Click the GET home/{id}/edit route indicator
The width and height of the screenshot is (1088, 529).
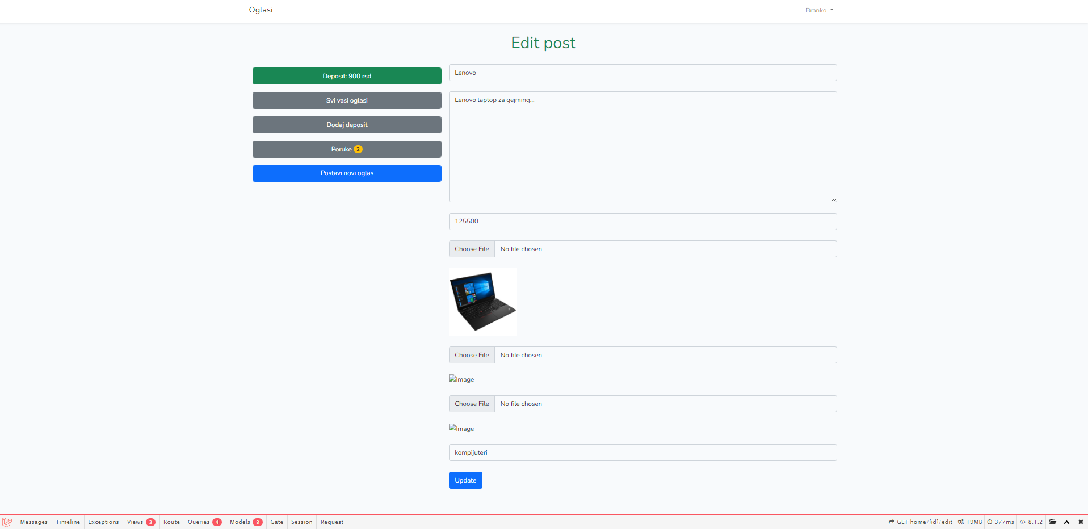(919, 522)
